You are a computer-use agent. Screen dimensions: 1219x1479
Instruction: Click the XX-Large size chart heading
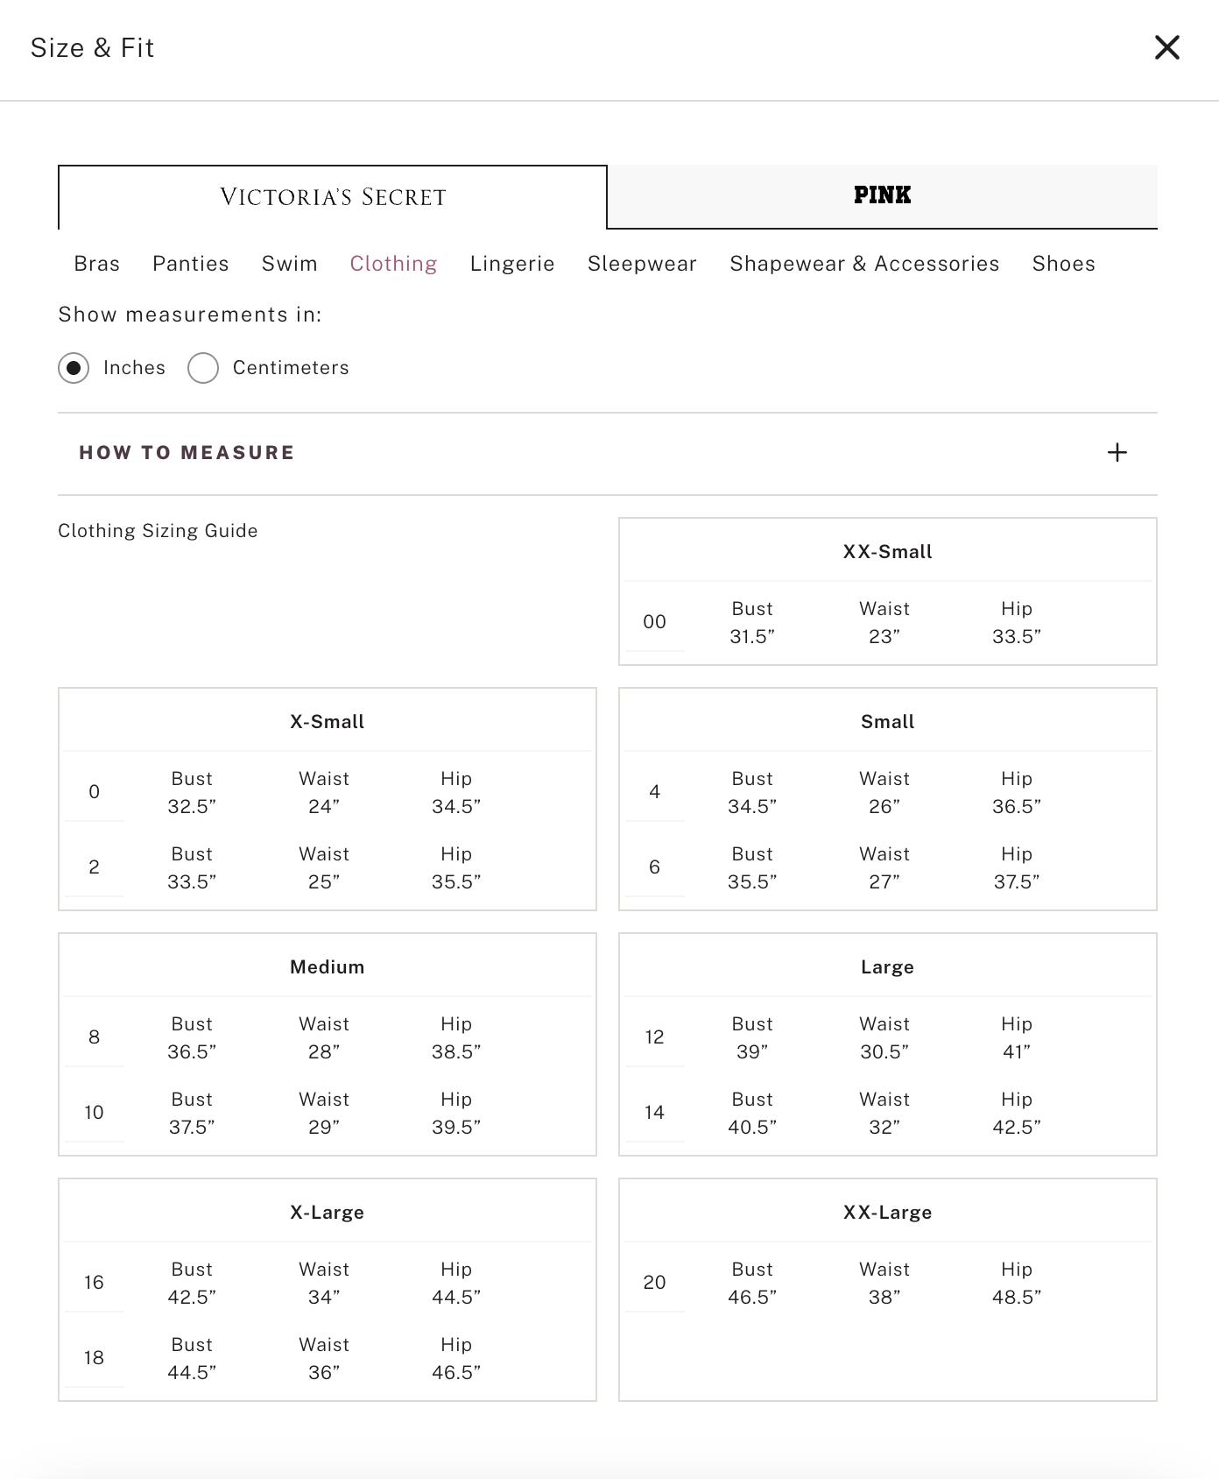888,1213
